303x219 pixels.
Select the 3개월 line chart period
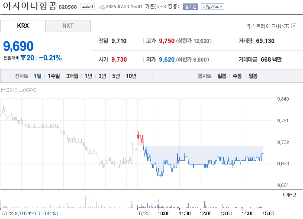(x=72, y=76)
